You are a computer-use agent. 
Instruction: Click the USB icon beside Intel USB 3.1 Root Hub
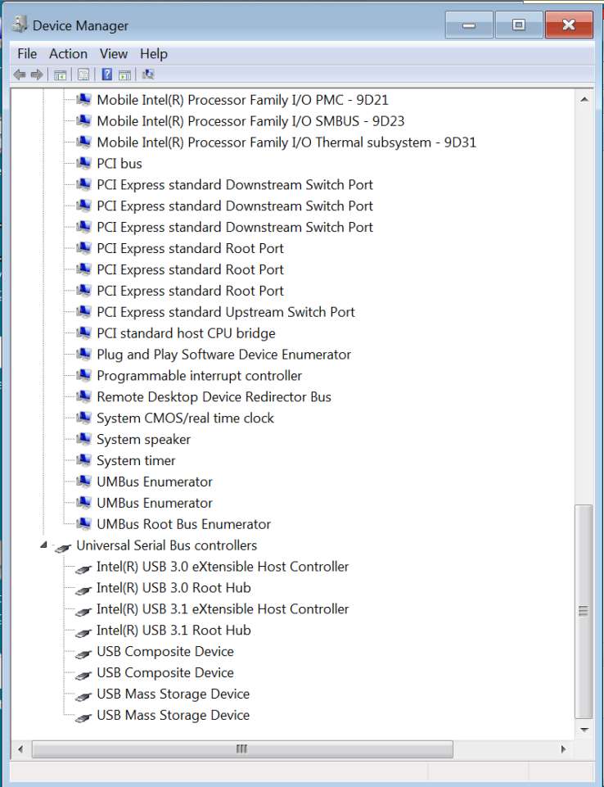click(x=83, y=632)
